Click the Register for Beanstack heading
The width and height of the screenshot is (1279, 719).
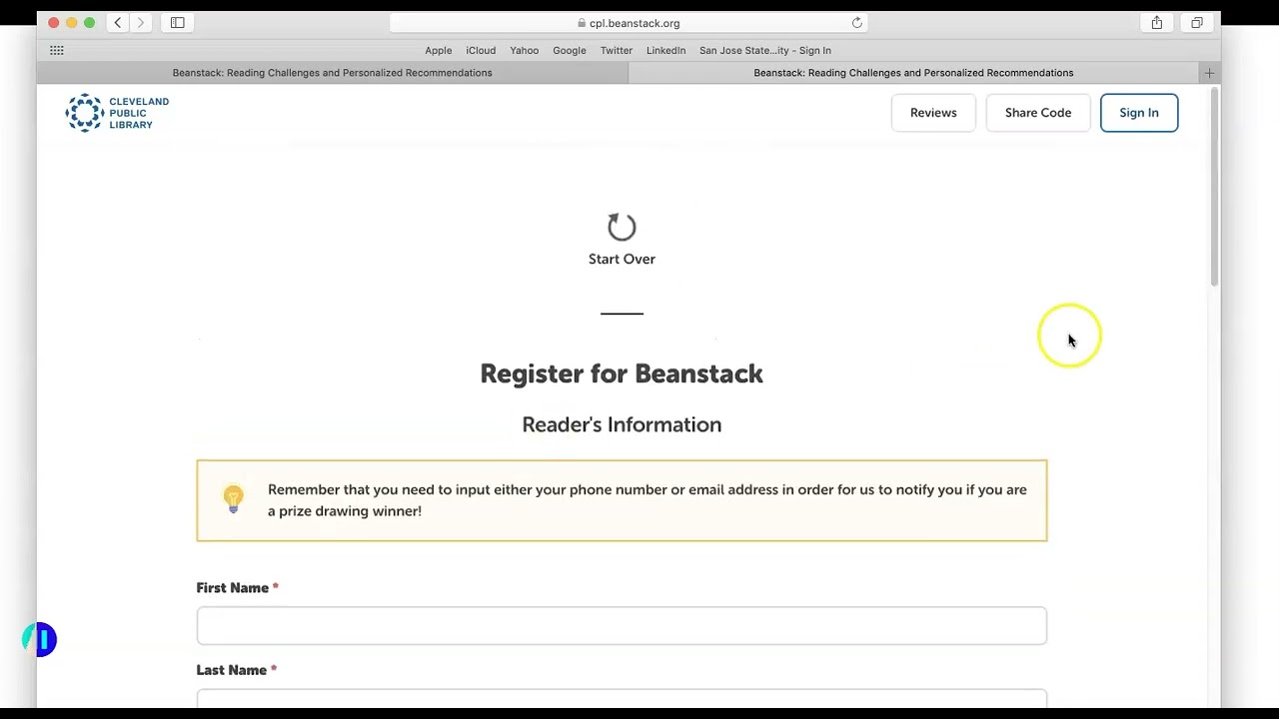pos(622,373)
